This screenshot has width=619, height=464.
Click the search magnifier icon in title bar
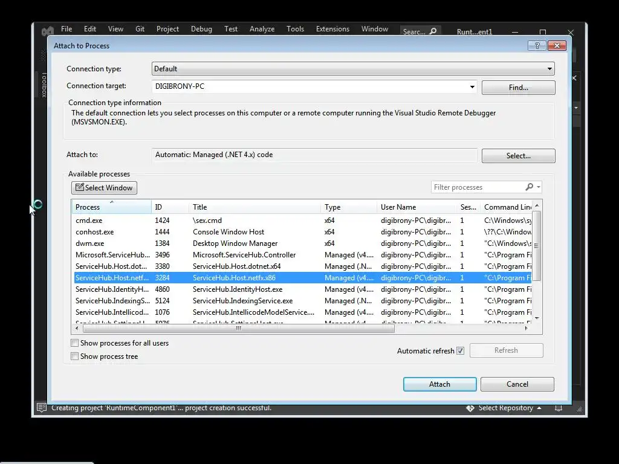433,31
